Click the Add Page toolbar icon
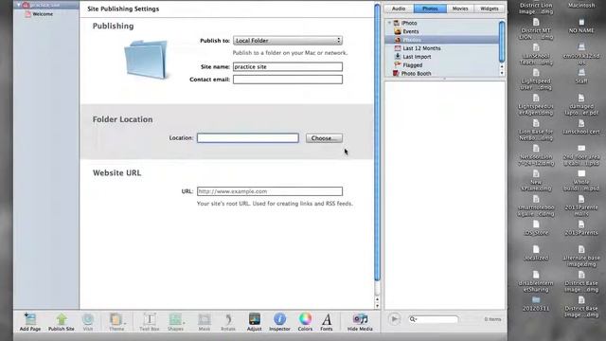606x341 pixels. coord(30,322)
